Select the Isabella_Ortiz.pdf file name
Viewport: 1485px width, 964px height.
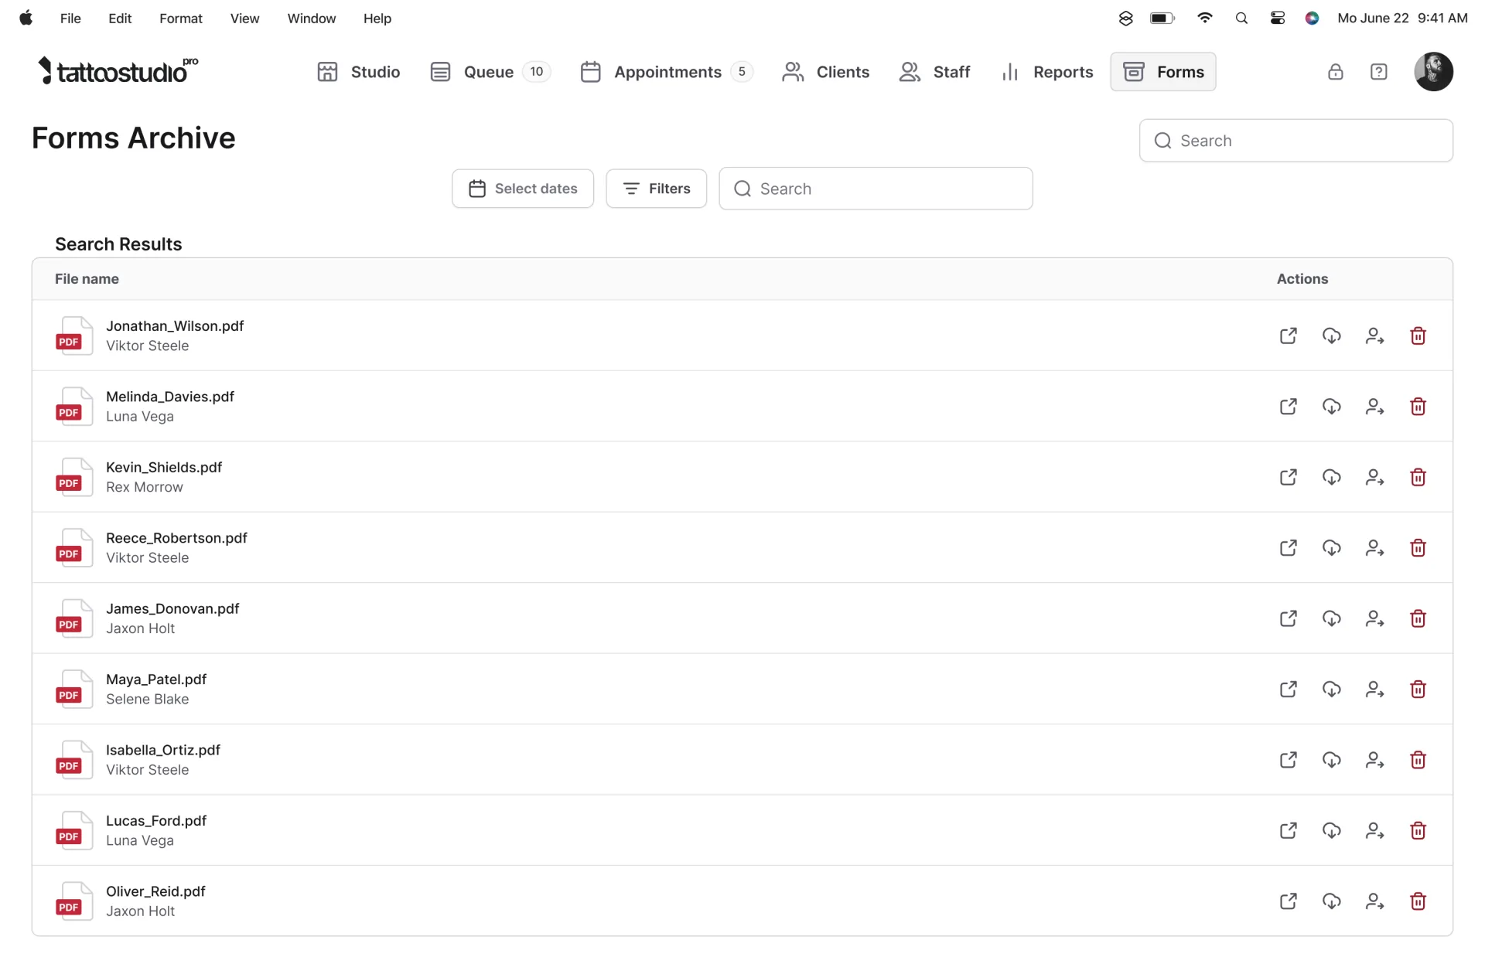tap(163, 750)
